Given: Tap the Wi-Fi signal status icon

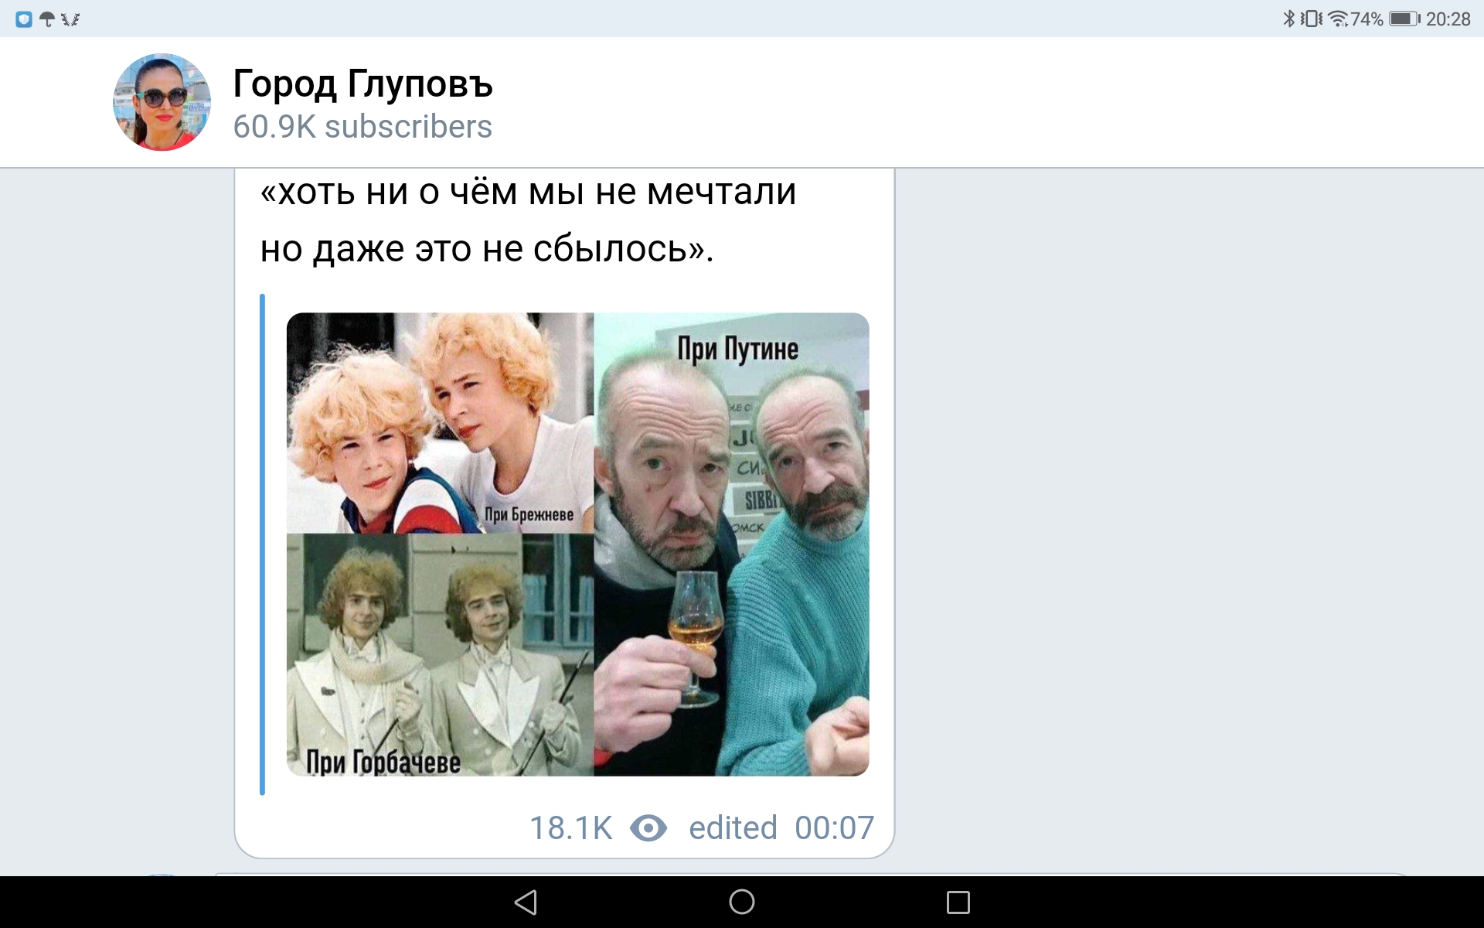Looking at the screenshot, I should [x=1338, y=19].
